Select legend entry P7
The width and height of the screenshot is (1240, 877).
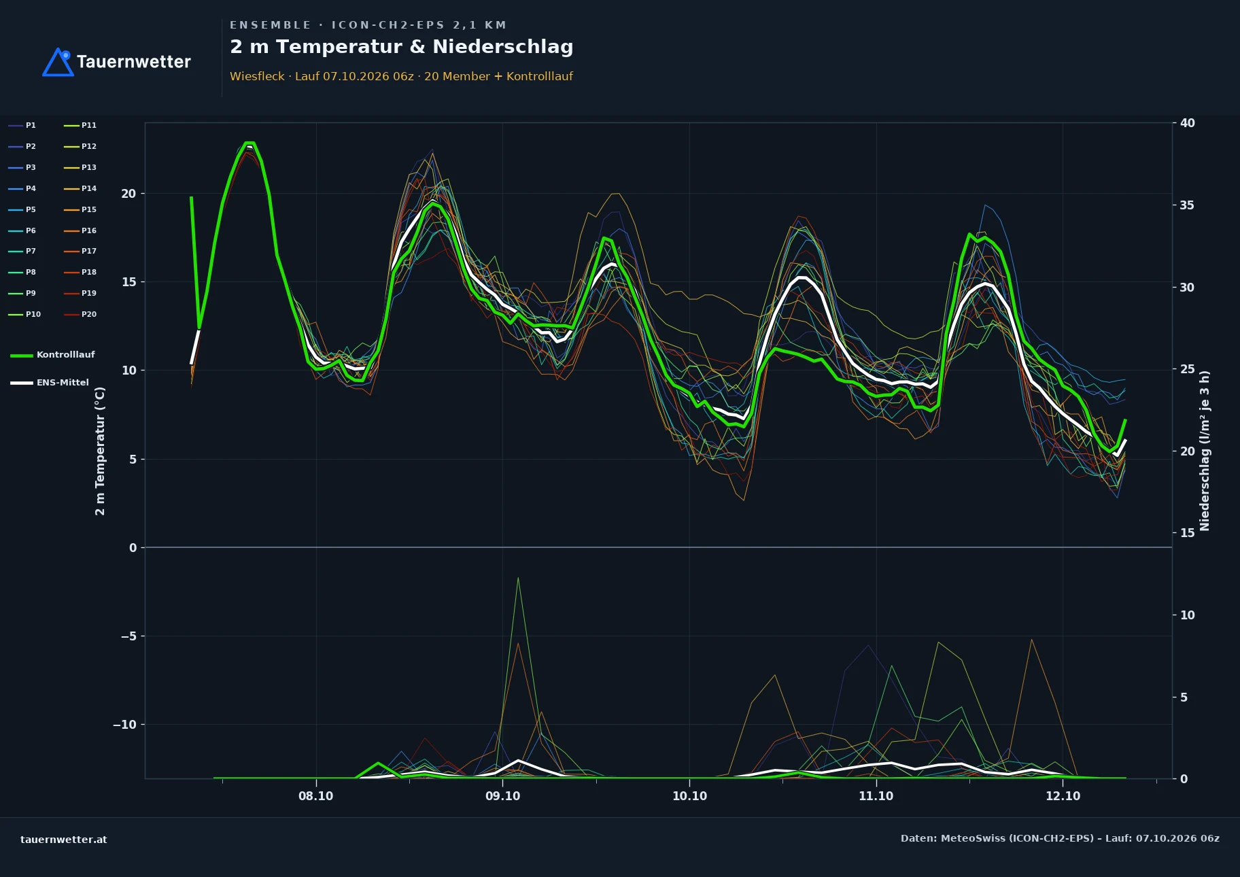coord(22,251)
